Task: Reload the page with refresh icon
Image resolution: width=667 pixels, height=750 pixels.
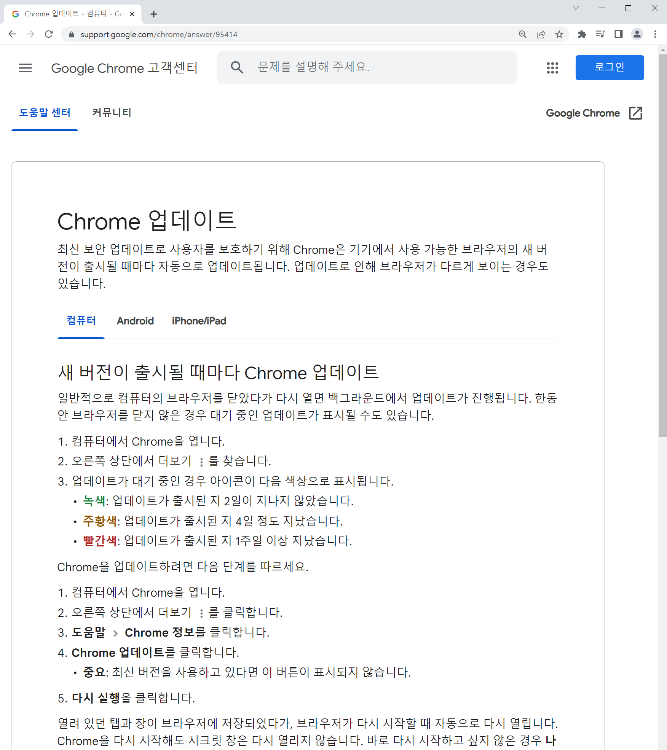Action: (x=49, y=34)
